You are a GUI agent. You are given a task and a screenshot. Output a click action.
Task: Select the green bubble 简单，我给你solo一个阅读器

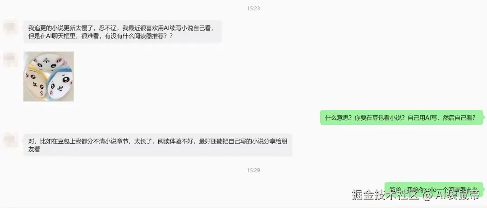pos(434,190)
